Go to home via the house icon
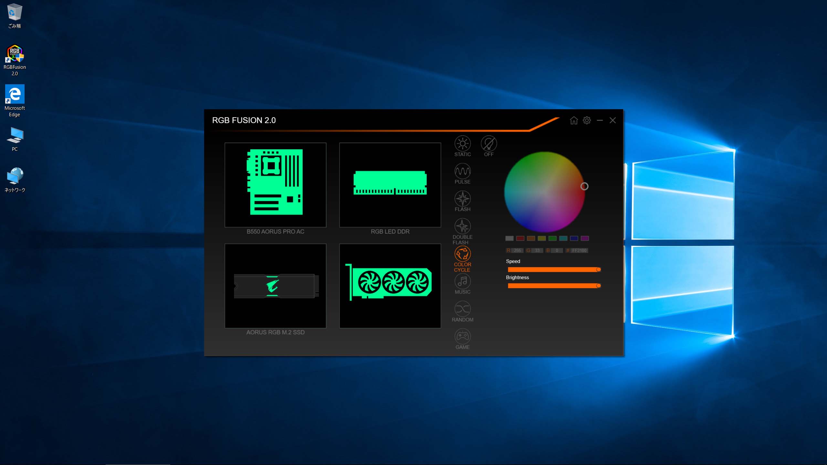 click(x=574, y=120)
